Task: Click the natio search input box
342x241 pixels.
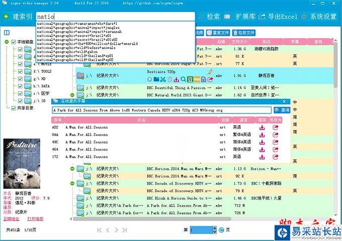Action: coord(115,17)
